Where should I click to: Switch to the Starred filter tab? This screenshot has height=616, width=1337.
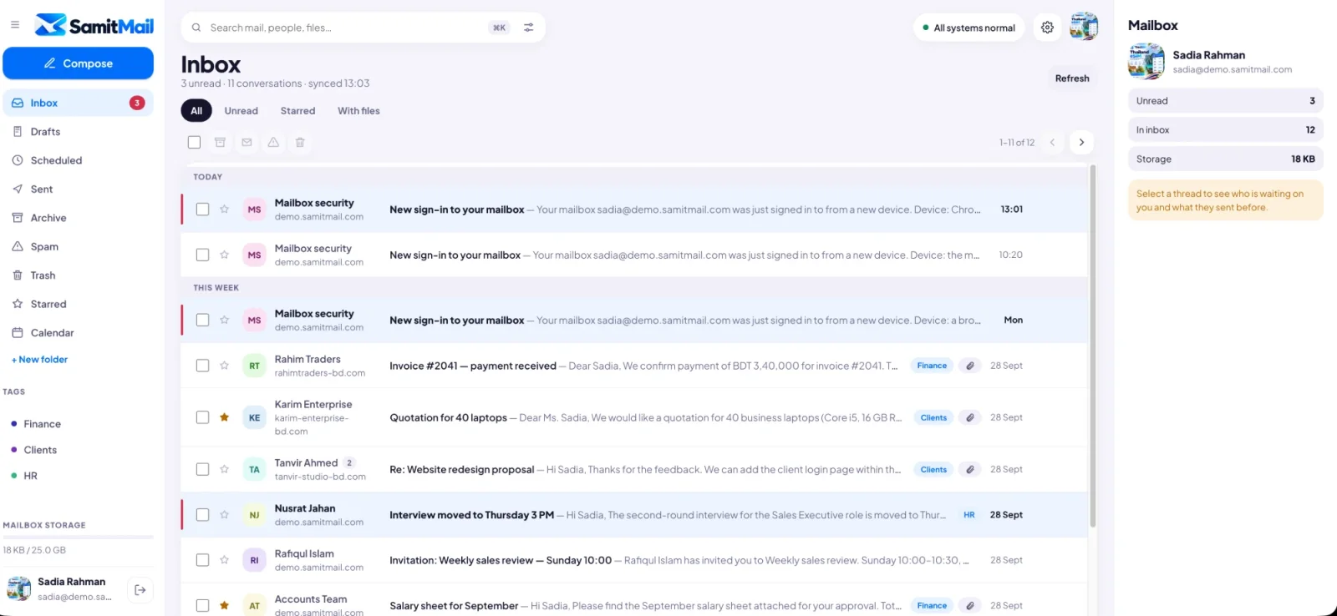(297, 111)
